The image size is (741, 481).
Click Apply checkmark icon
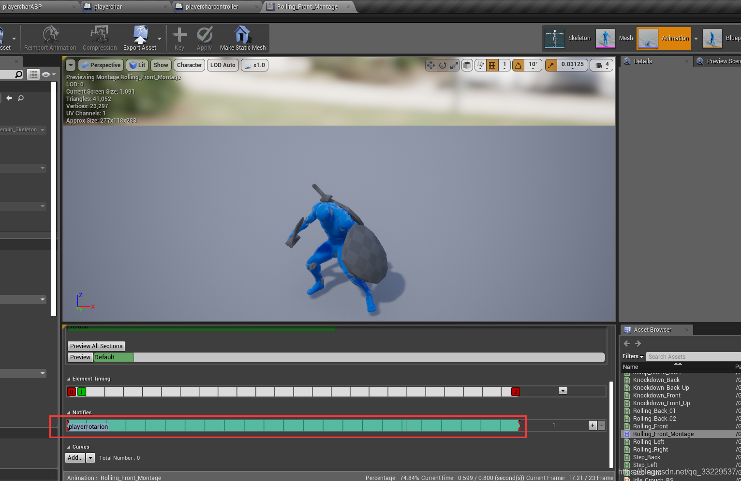[205, 35]
